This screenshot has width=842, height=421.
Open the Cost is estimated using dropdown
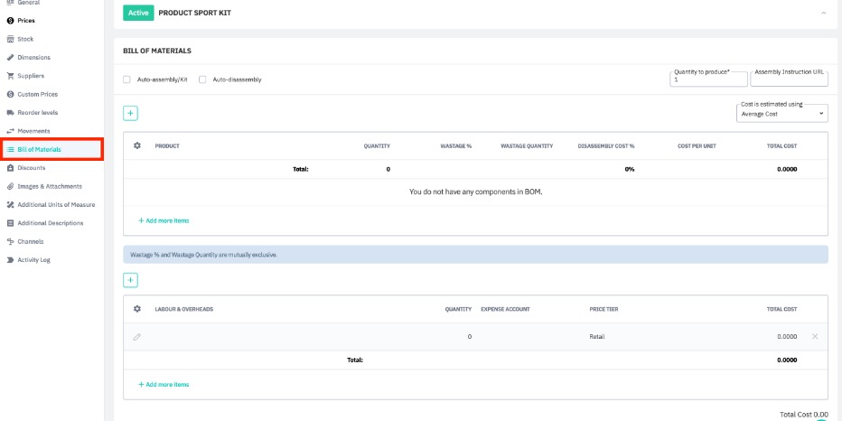point(782,114)
